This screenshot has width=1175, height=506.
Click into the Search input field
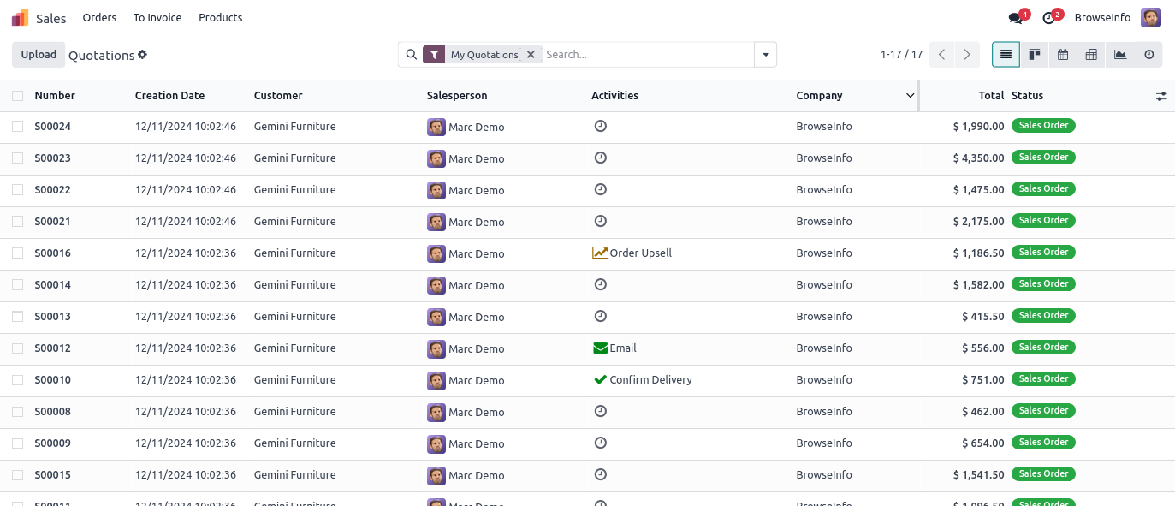pyautogui.click(x=646, y=55)
